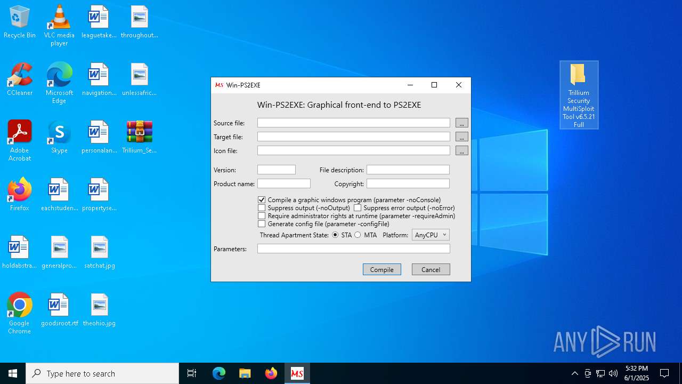Select goodsroot.rtf document icon

[59, 310]
